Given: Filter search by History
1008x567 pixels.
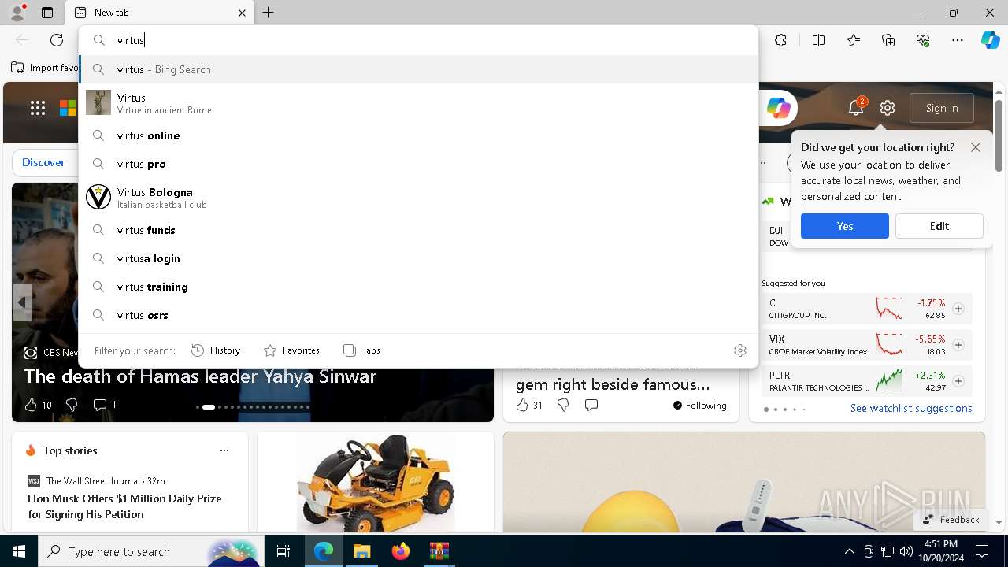Looking at the screenshot, I should (216, 350).
